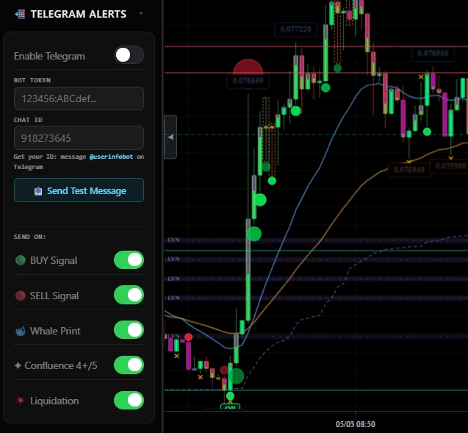Click the 05/03 08:50 time axis label

[355, 424]
